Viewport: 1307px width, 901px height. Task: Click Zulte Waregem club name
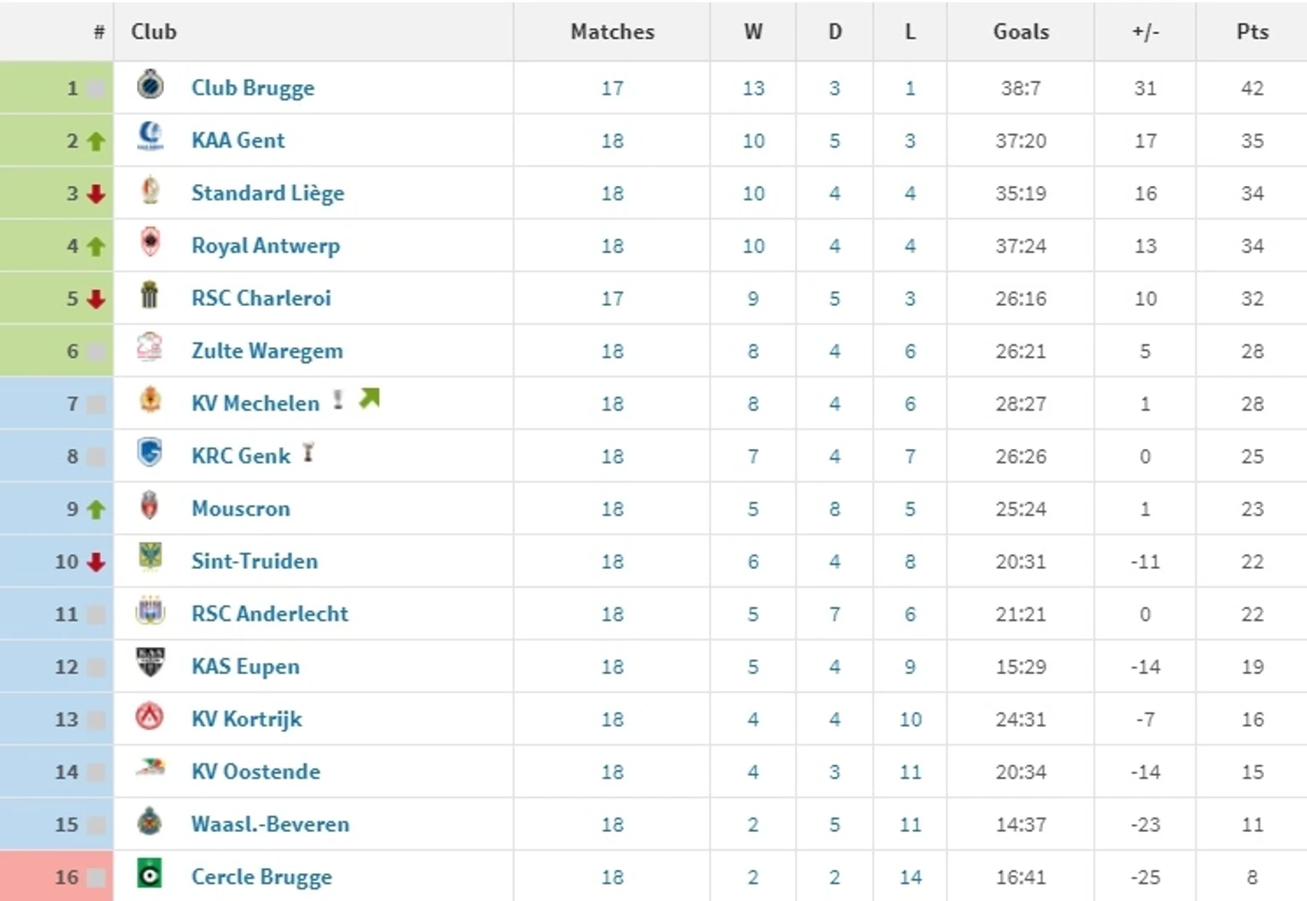point(267,351)
